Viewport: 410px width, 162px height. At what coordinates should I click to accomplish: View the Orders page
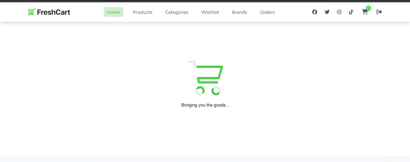pyautogui.click(x=267, y=12)
